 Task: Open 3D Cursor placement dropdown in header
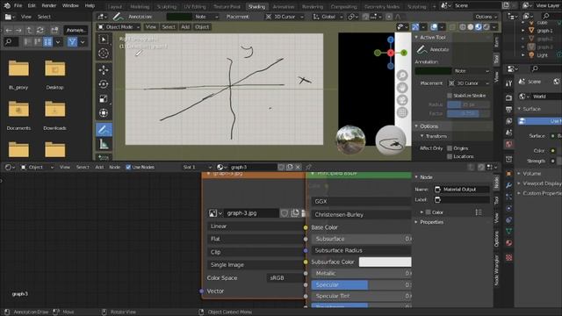click(285, 17)
